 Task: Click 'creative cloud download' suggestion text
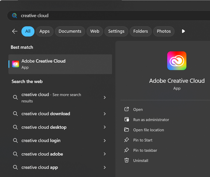click(x=46, y=114)
